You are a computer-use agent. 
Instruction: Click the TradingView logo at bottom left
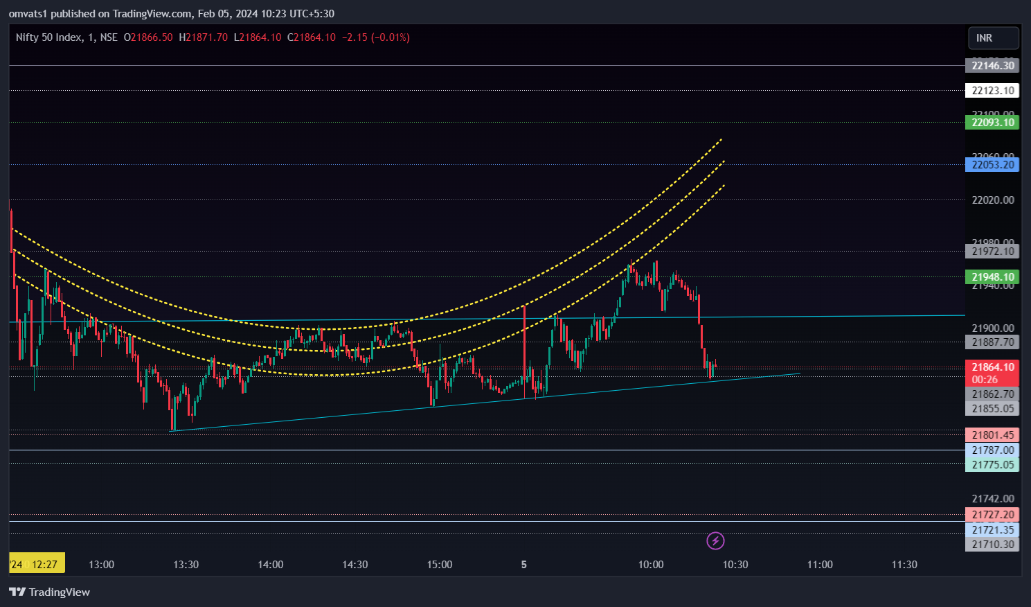[x=49, y=592]
